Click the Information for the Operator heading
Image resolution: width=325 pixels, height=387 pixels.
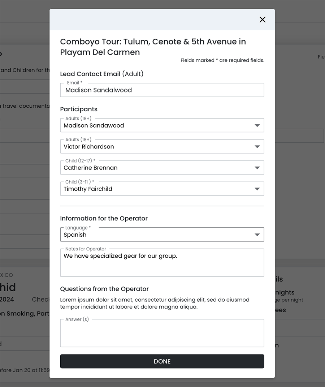tap(104, 218)
